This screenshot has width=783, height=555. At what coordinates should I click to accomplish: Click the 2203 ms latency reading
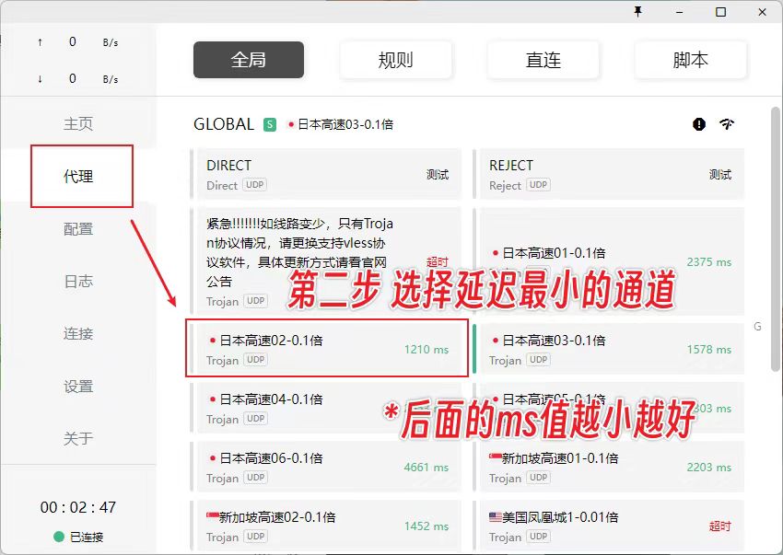(709, 468)
